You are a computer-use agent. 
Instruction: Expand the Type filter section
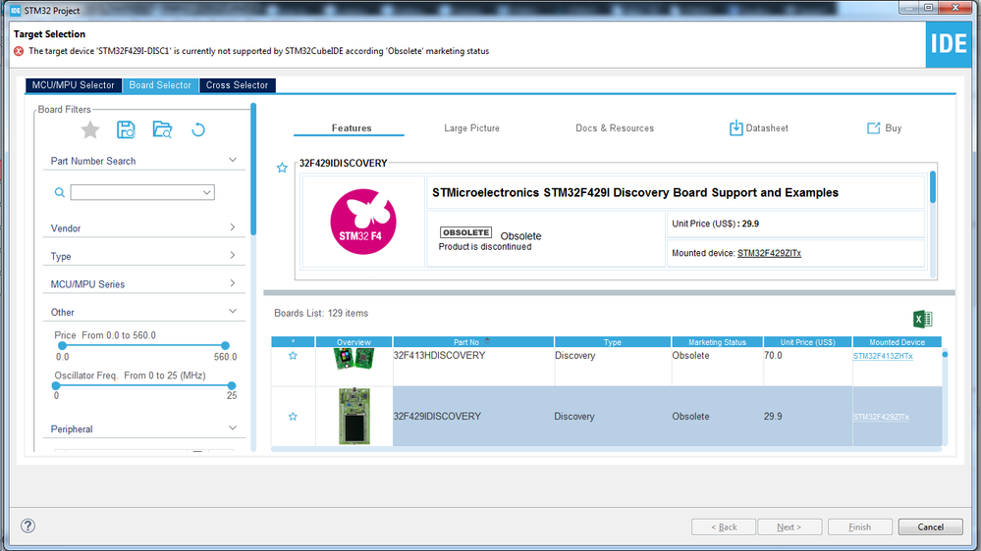pyautogui.click(x=232, y=255)
